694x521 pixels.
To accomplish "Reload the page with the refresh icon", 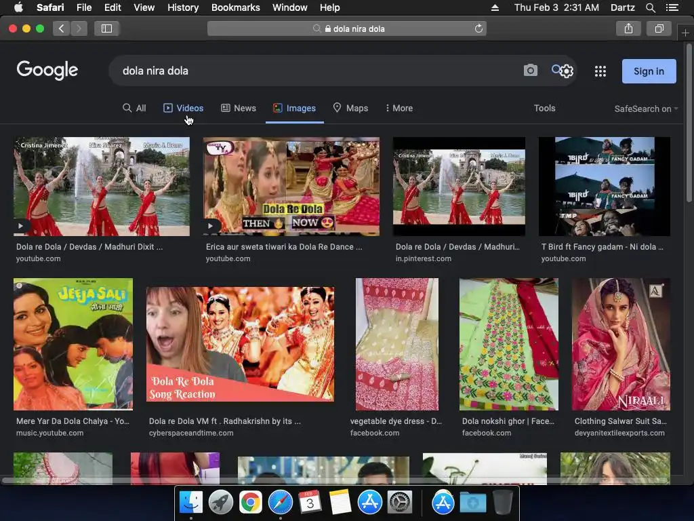I will pyautogui.click(x=478, y=28).
